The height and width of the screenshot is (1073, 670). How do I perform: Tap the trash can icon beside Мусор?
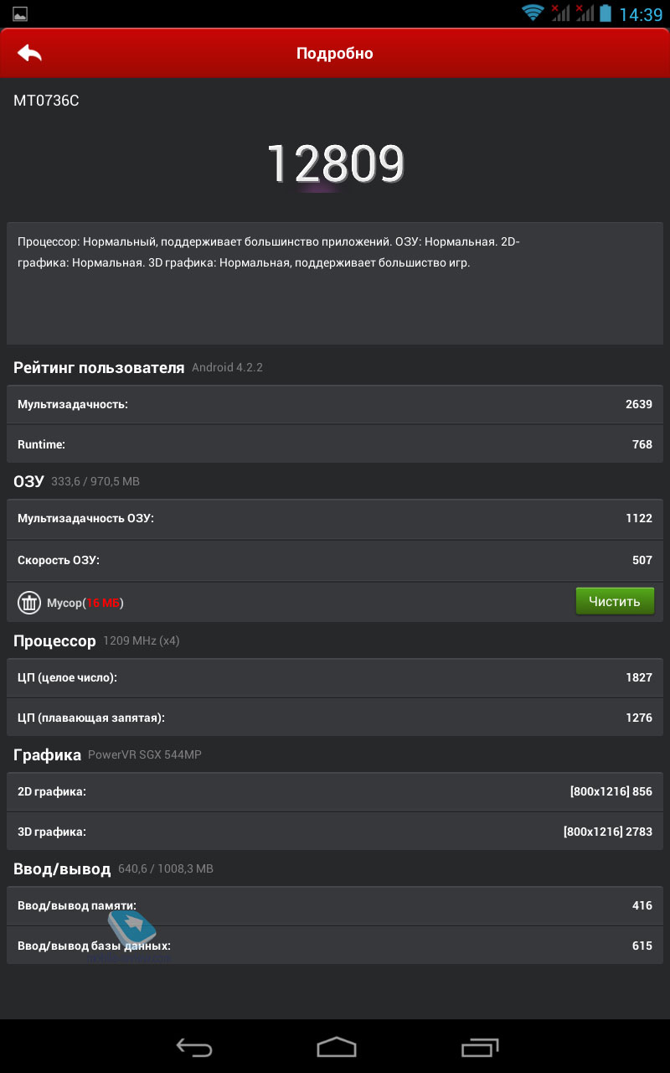coord(29,603)
